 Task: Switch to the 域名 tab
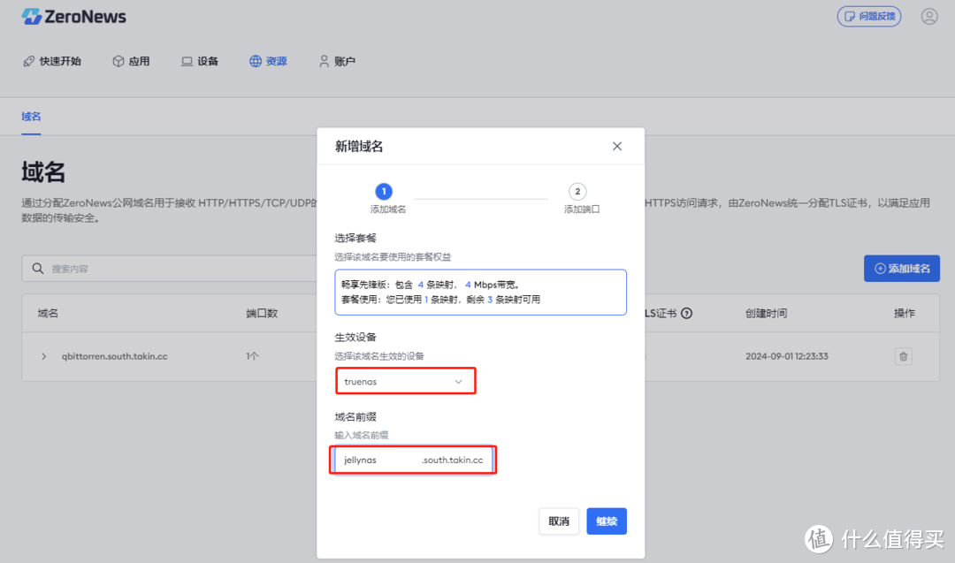30,116
